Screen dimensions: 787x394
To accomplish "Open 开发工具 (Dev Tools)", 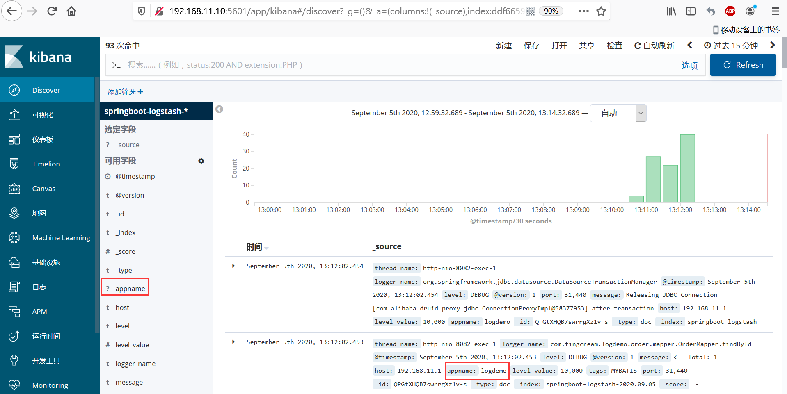I will coord(46,360).
